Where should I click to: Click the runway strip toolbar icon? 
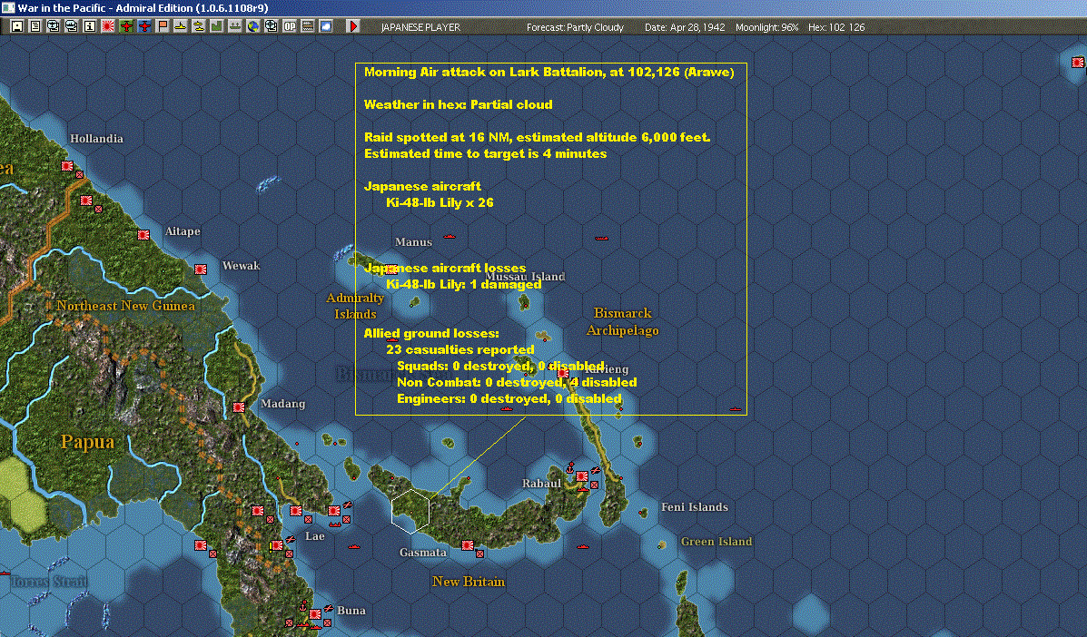308,26
